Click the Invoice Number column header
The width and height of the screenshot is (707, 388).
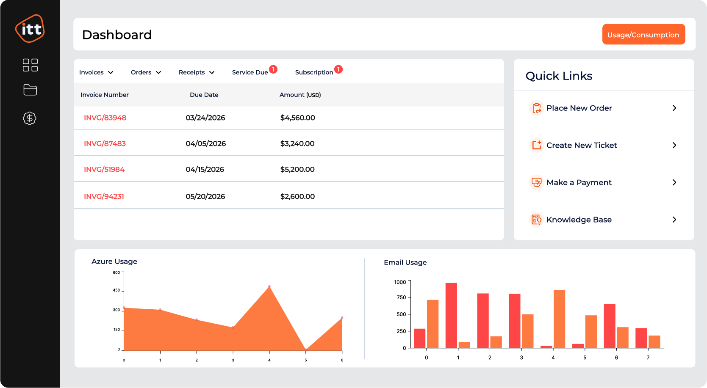pyautogui.click(x=105, y=95)
